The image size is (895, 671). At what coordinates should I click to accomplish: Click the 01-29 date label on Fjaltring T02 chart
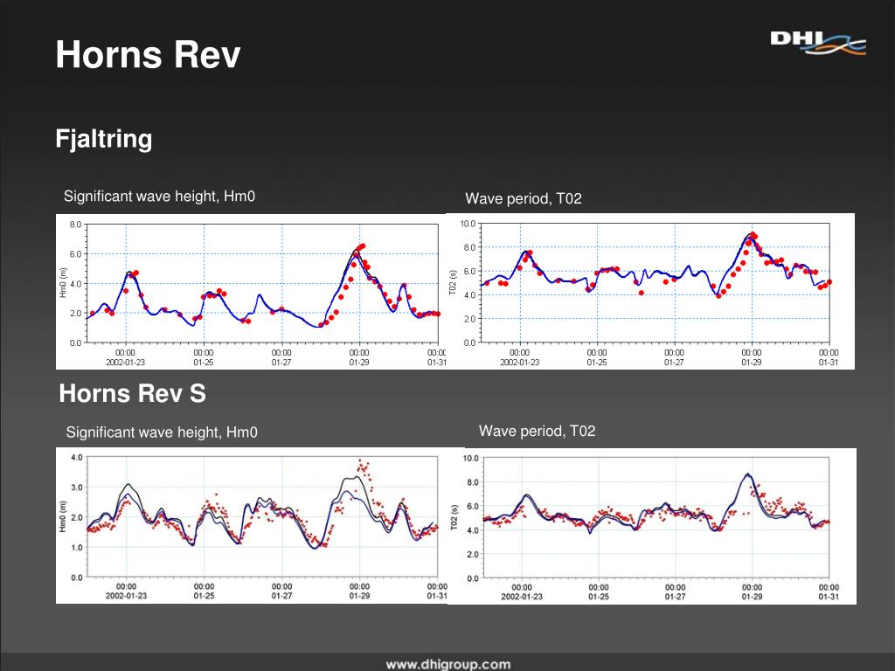(x=751, y=363)
